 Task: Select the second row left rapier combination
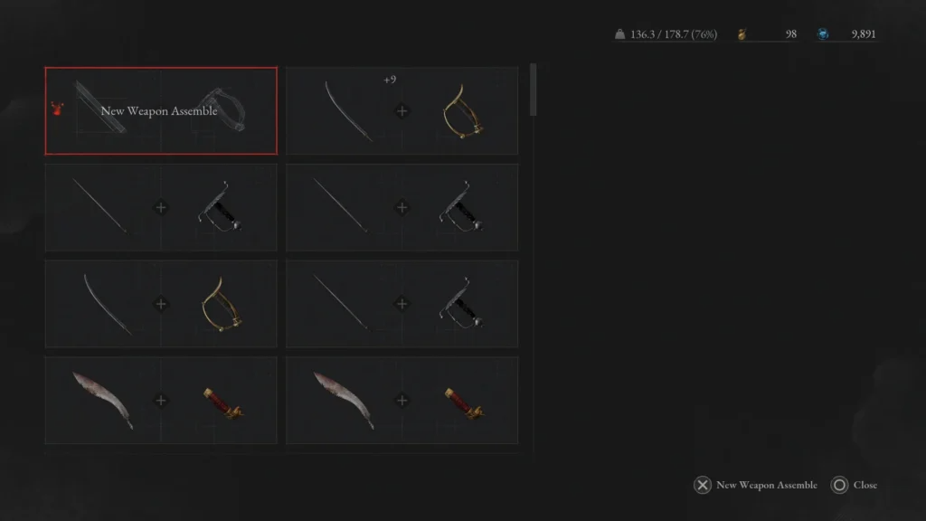click(161, 207)
